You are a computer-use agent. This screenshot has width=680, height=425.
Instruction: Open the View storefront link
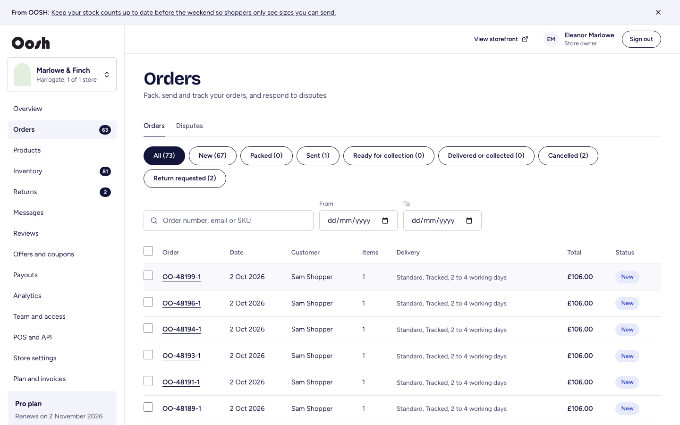pyautogui.click(x=501, y=39)
